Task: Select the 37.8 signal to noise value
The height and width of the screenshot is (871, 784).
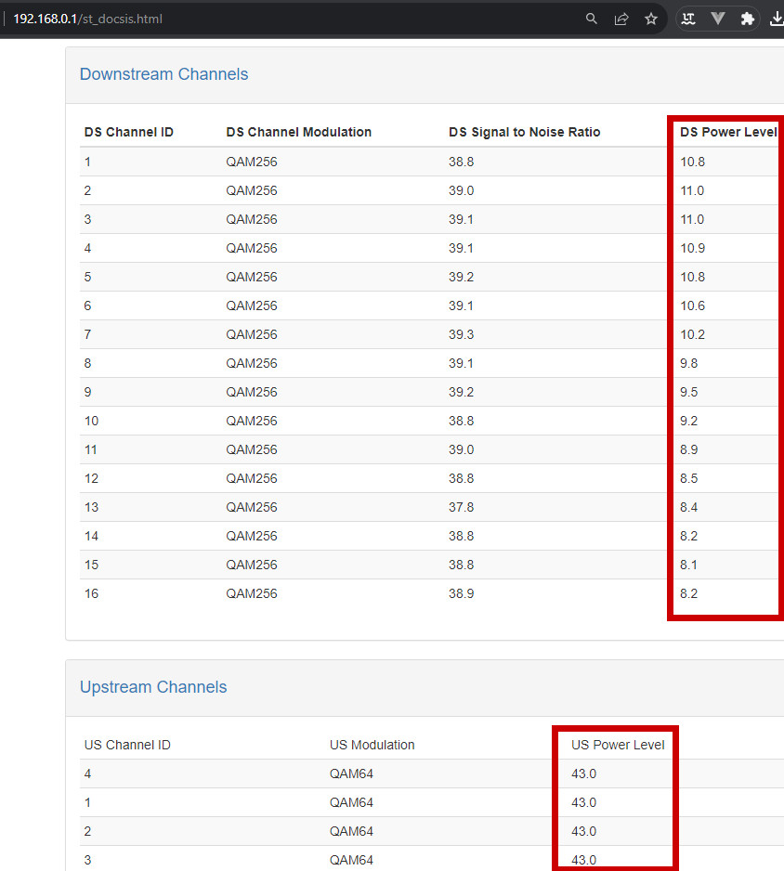Action: pyautogui.click(x=461, y=507)
